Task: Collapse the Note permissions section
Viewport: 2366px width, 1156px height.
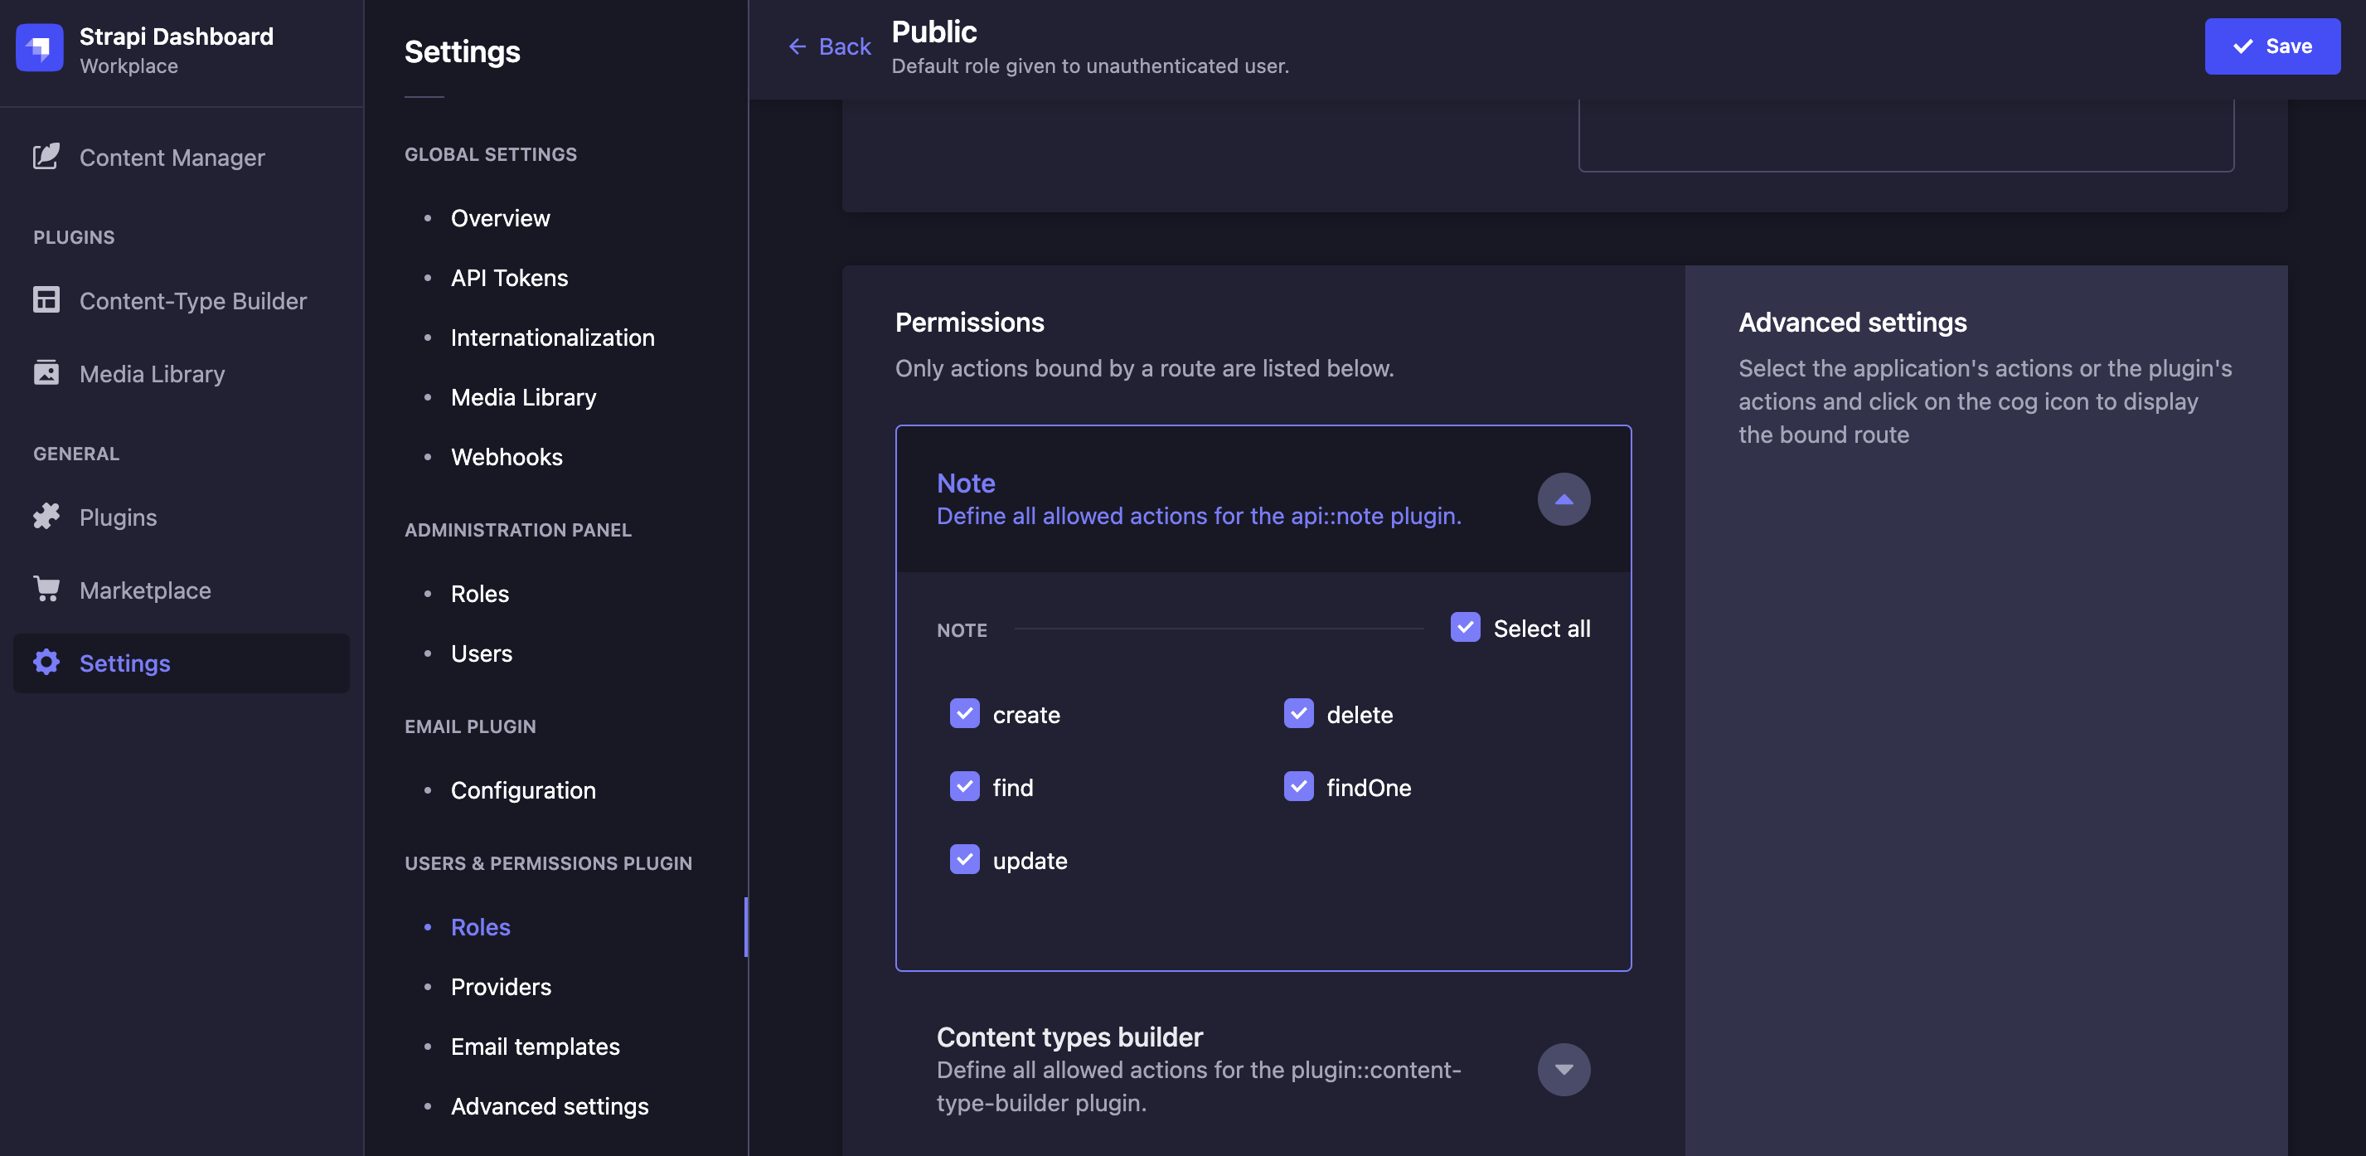Action: pos(1564,498)
